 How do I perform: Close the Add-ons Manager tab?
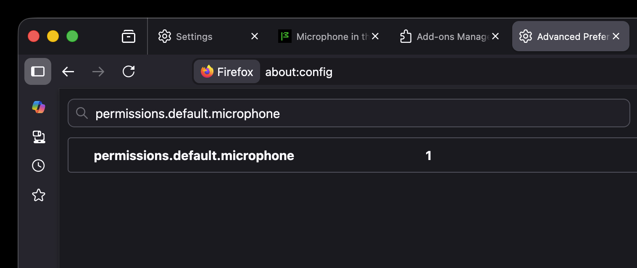click(x=495, y=37)
